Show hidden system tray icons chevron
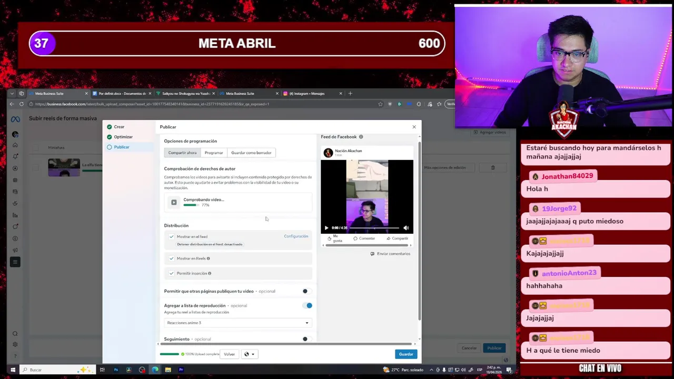Screen dimensions: 674x379 pos(432,370)
